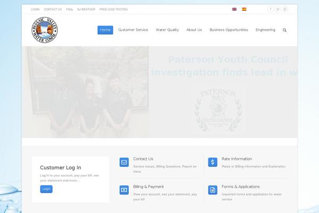Viewport: 319px width, 213px height.
Task: Open the About Us menu
Action: click(194, 30)
